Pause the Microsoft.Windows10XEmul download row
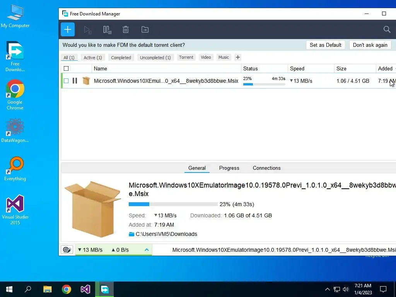 coord(75,81)
